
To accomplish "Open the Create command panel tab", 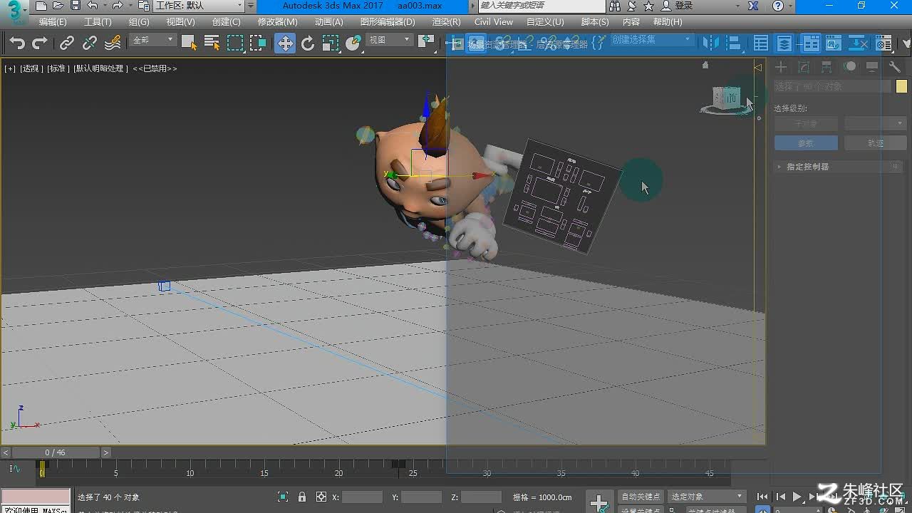I will pyautogui.click(x=782, y=67).
